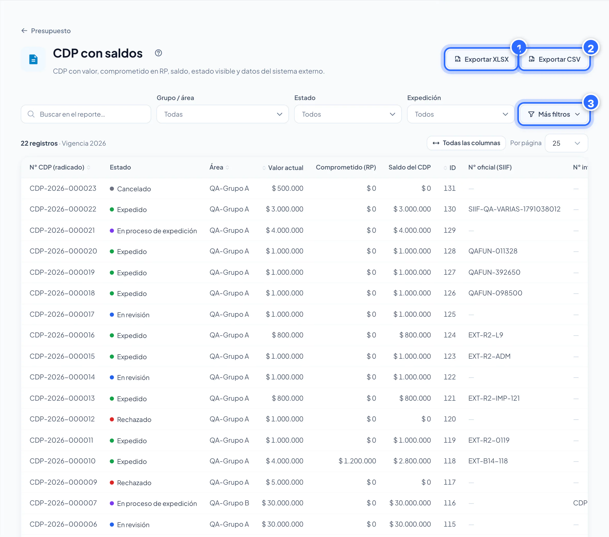Focus the Buscar en el reporte search field
The height and width of the screenshot is (537, 609).
[x=86, y=114]
